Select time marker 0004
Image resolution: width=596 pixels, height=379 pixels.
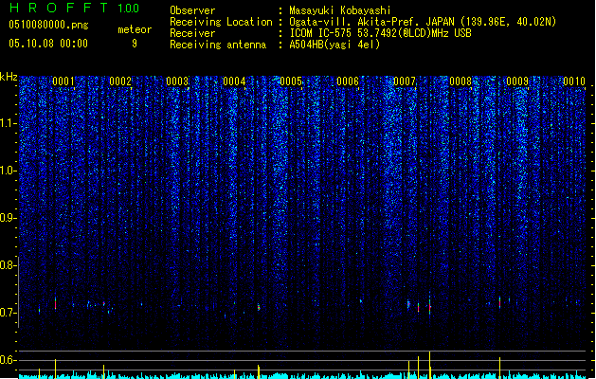[x=234, y=81]
